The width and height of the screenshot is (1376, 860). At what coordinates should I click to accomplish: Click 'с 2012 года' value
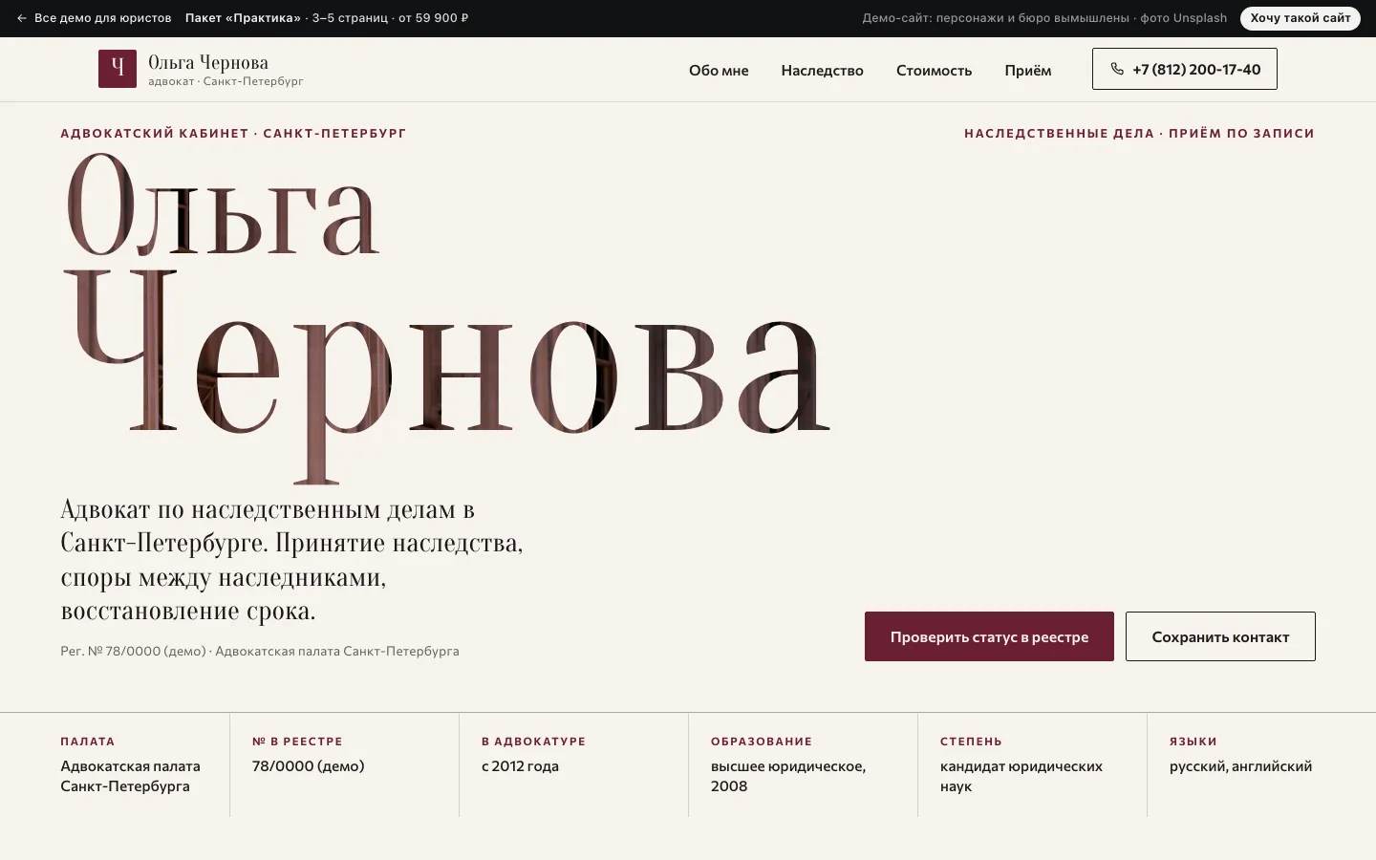pos(520,766)
